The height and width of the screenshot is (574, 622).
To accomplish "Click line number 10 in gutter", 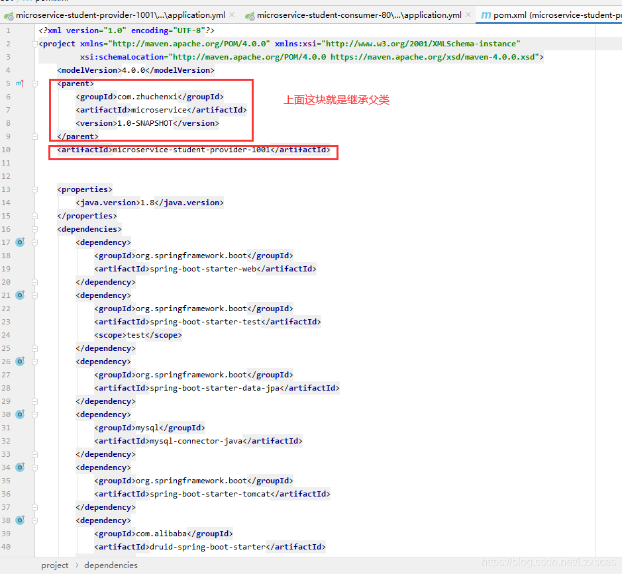I will (x=6, y=150).
